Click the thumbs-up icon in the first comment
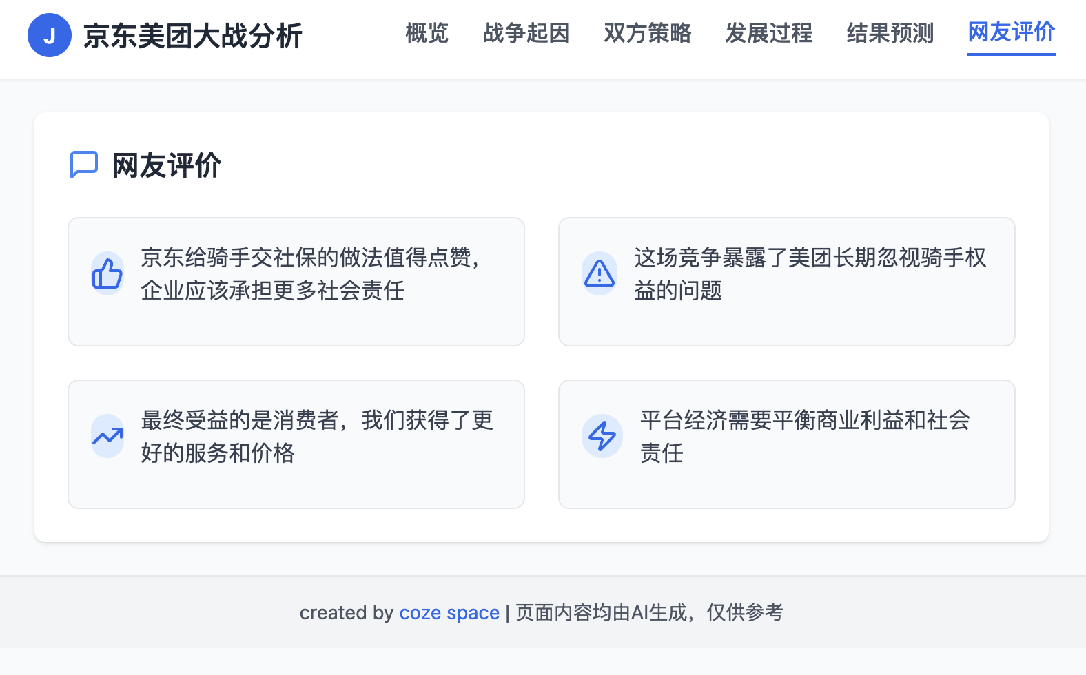This screenshot has width=1086, height=675. click(x=107, y=273)
